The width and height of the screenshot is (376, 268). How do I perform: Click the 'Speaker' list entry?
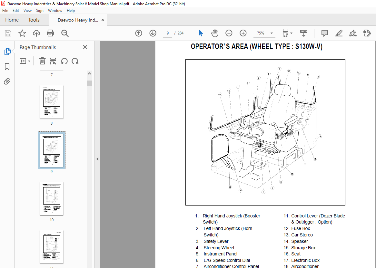tap(296, 241)
